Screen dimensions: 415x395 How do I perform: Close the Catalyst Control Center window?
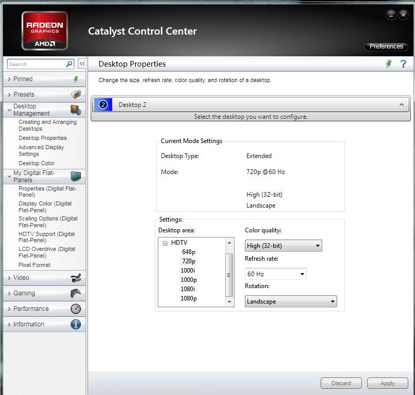point(403,15)
